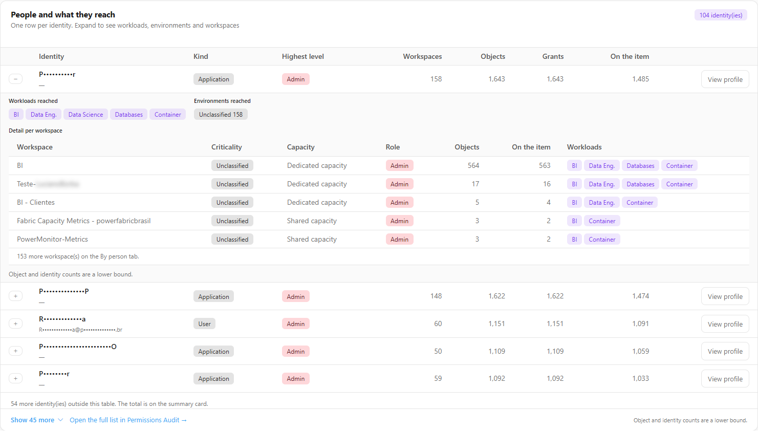Sort by the Highest level column header

point(303,56)
